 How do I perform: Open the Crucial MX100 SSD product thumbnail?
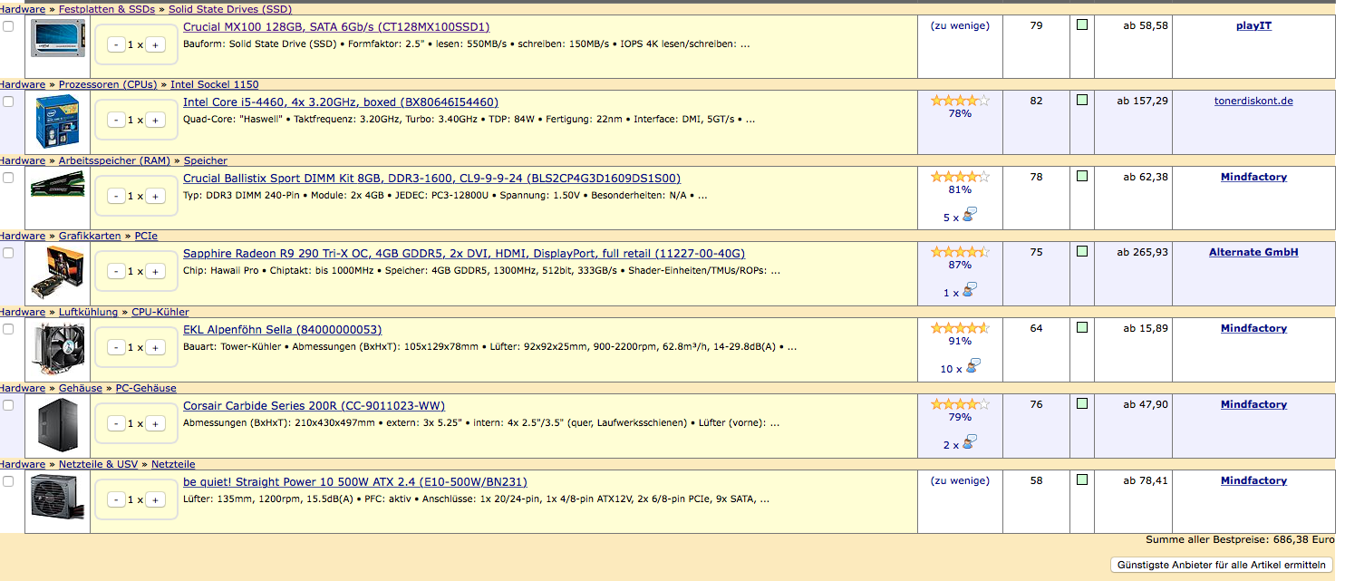pos(57,38)
